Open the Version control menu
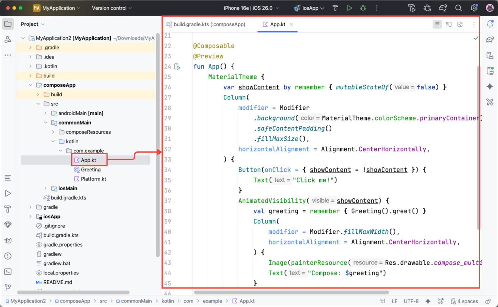This screenshot has height=307, width=498. pos(112,8)
